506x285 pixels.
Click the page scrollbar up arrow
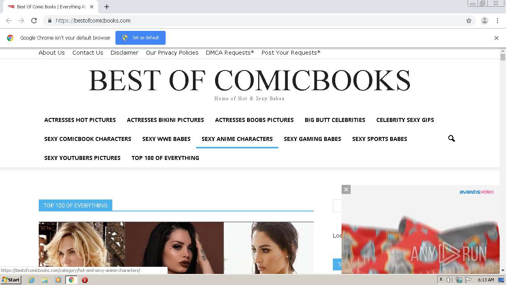click(x=503, y=51)
